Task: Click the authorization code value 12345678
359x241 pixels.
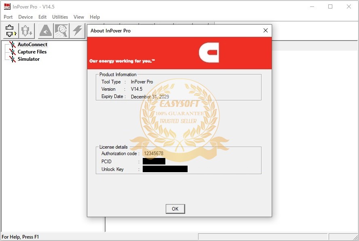Action: coord(154,154)
